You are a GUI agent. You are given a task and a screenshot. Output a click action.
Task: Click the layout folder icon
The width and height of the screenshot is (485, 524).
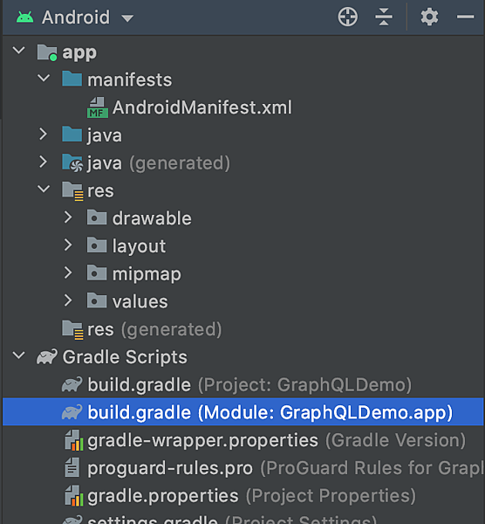tap(97, 245)
